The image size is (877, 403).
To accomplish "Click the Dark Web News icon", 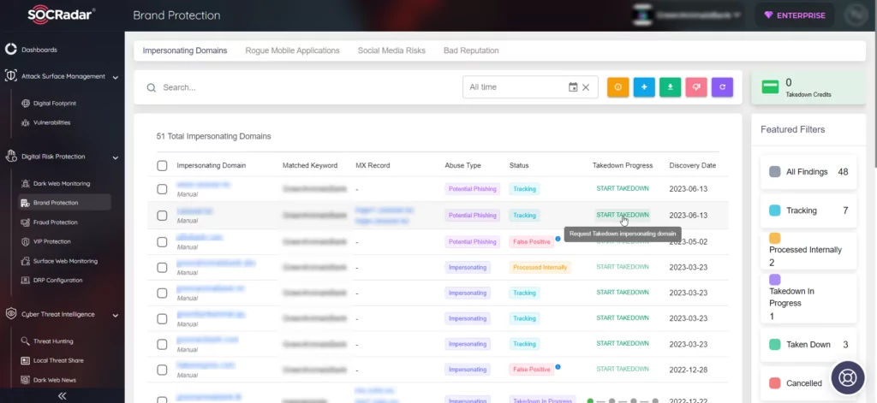I will tap(25, 380).
